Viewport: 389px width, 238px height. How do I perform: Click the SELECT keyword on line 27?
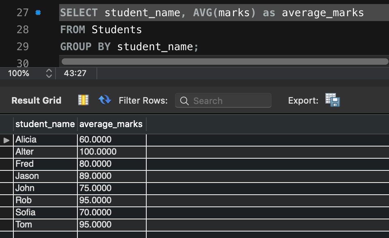[79, 13]
